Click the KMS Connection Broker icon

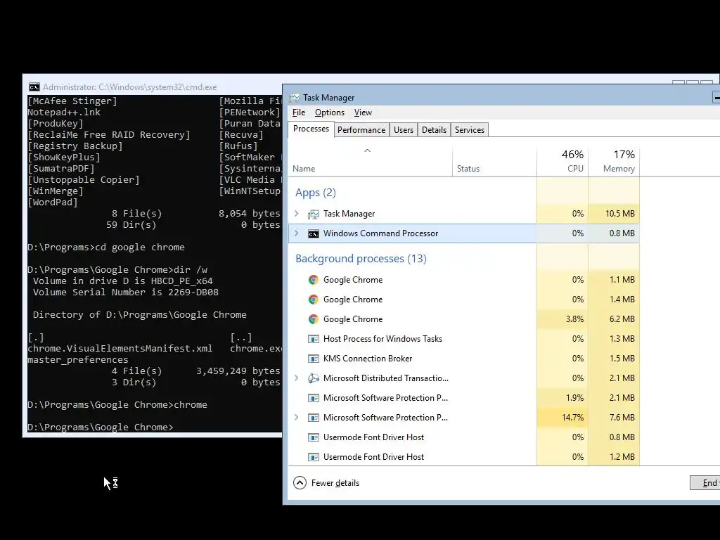(x=313, y=359)
